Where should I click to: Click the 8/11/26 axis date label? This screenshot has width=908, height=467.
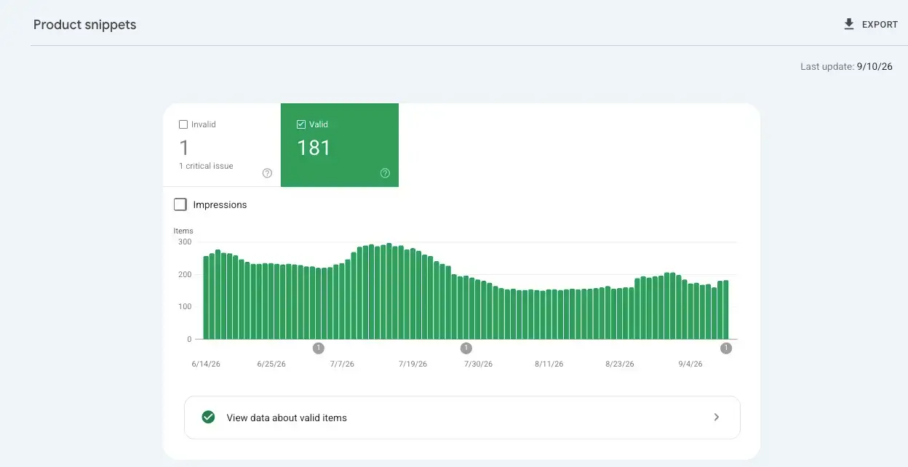pos(549,364)
